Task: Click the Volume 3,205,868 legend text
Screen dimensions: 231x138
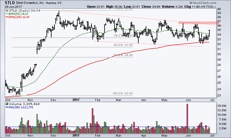Action: click(24, 104)
